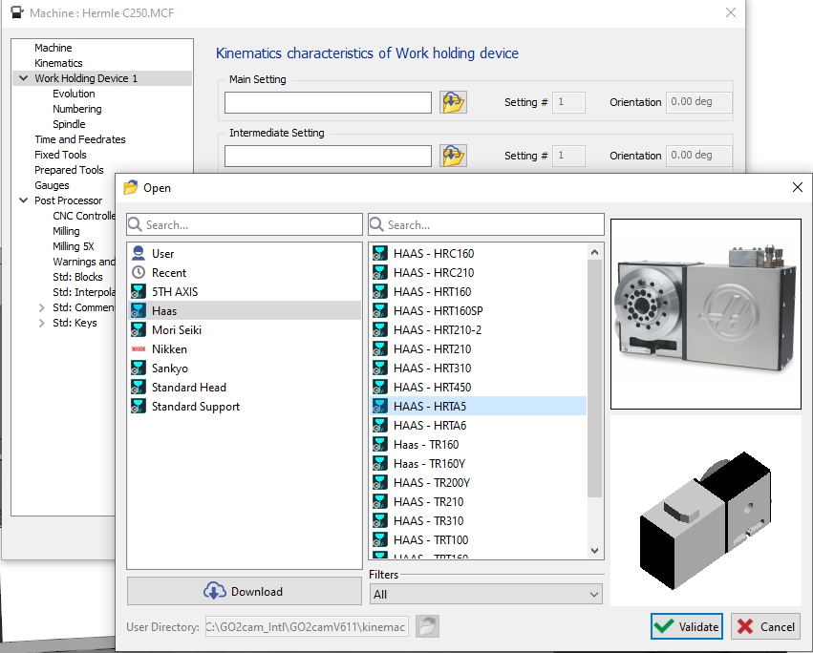Expand the Std: Keys tree node
The height and width of the screenshot is (653, 813).
pyautogui.click(x=41, y=323)
